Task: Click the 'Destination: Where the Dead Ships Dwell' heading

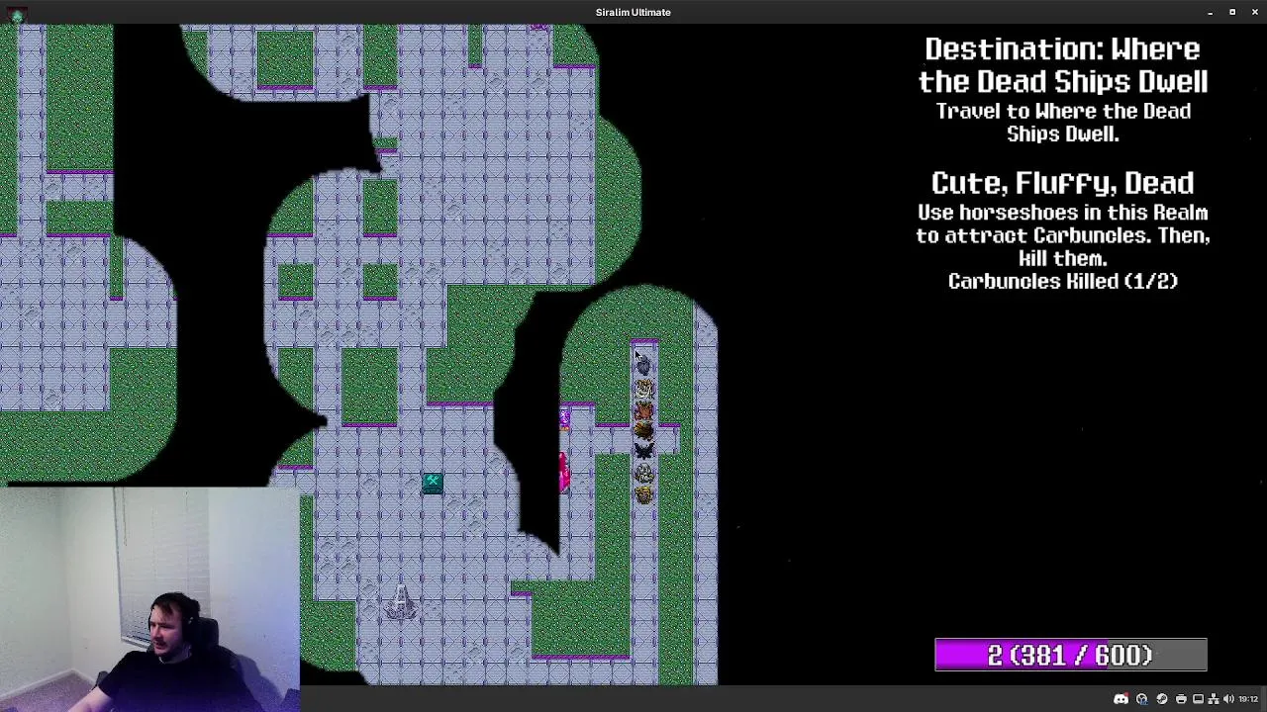Action: [1063, 65]
